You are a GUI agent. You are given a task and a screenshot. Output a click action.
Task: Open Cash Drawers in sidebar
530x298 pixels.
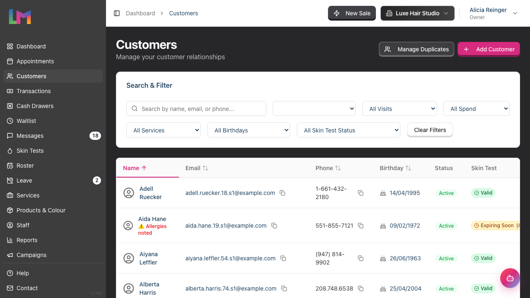(x=53, y=106)
